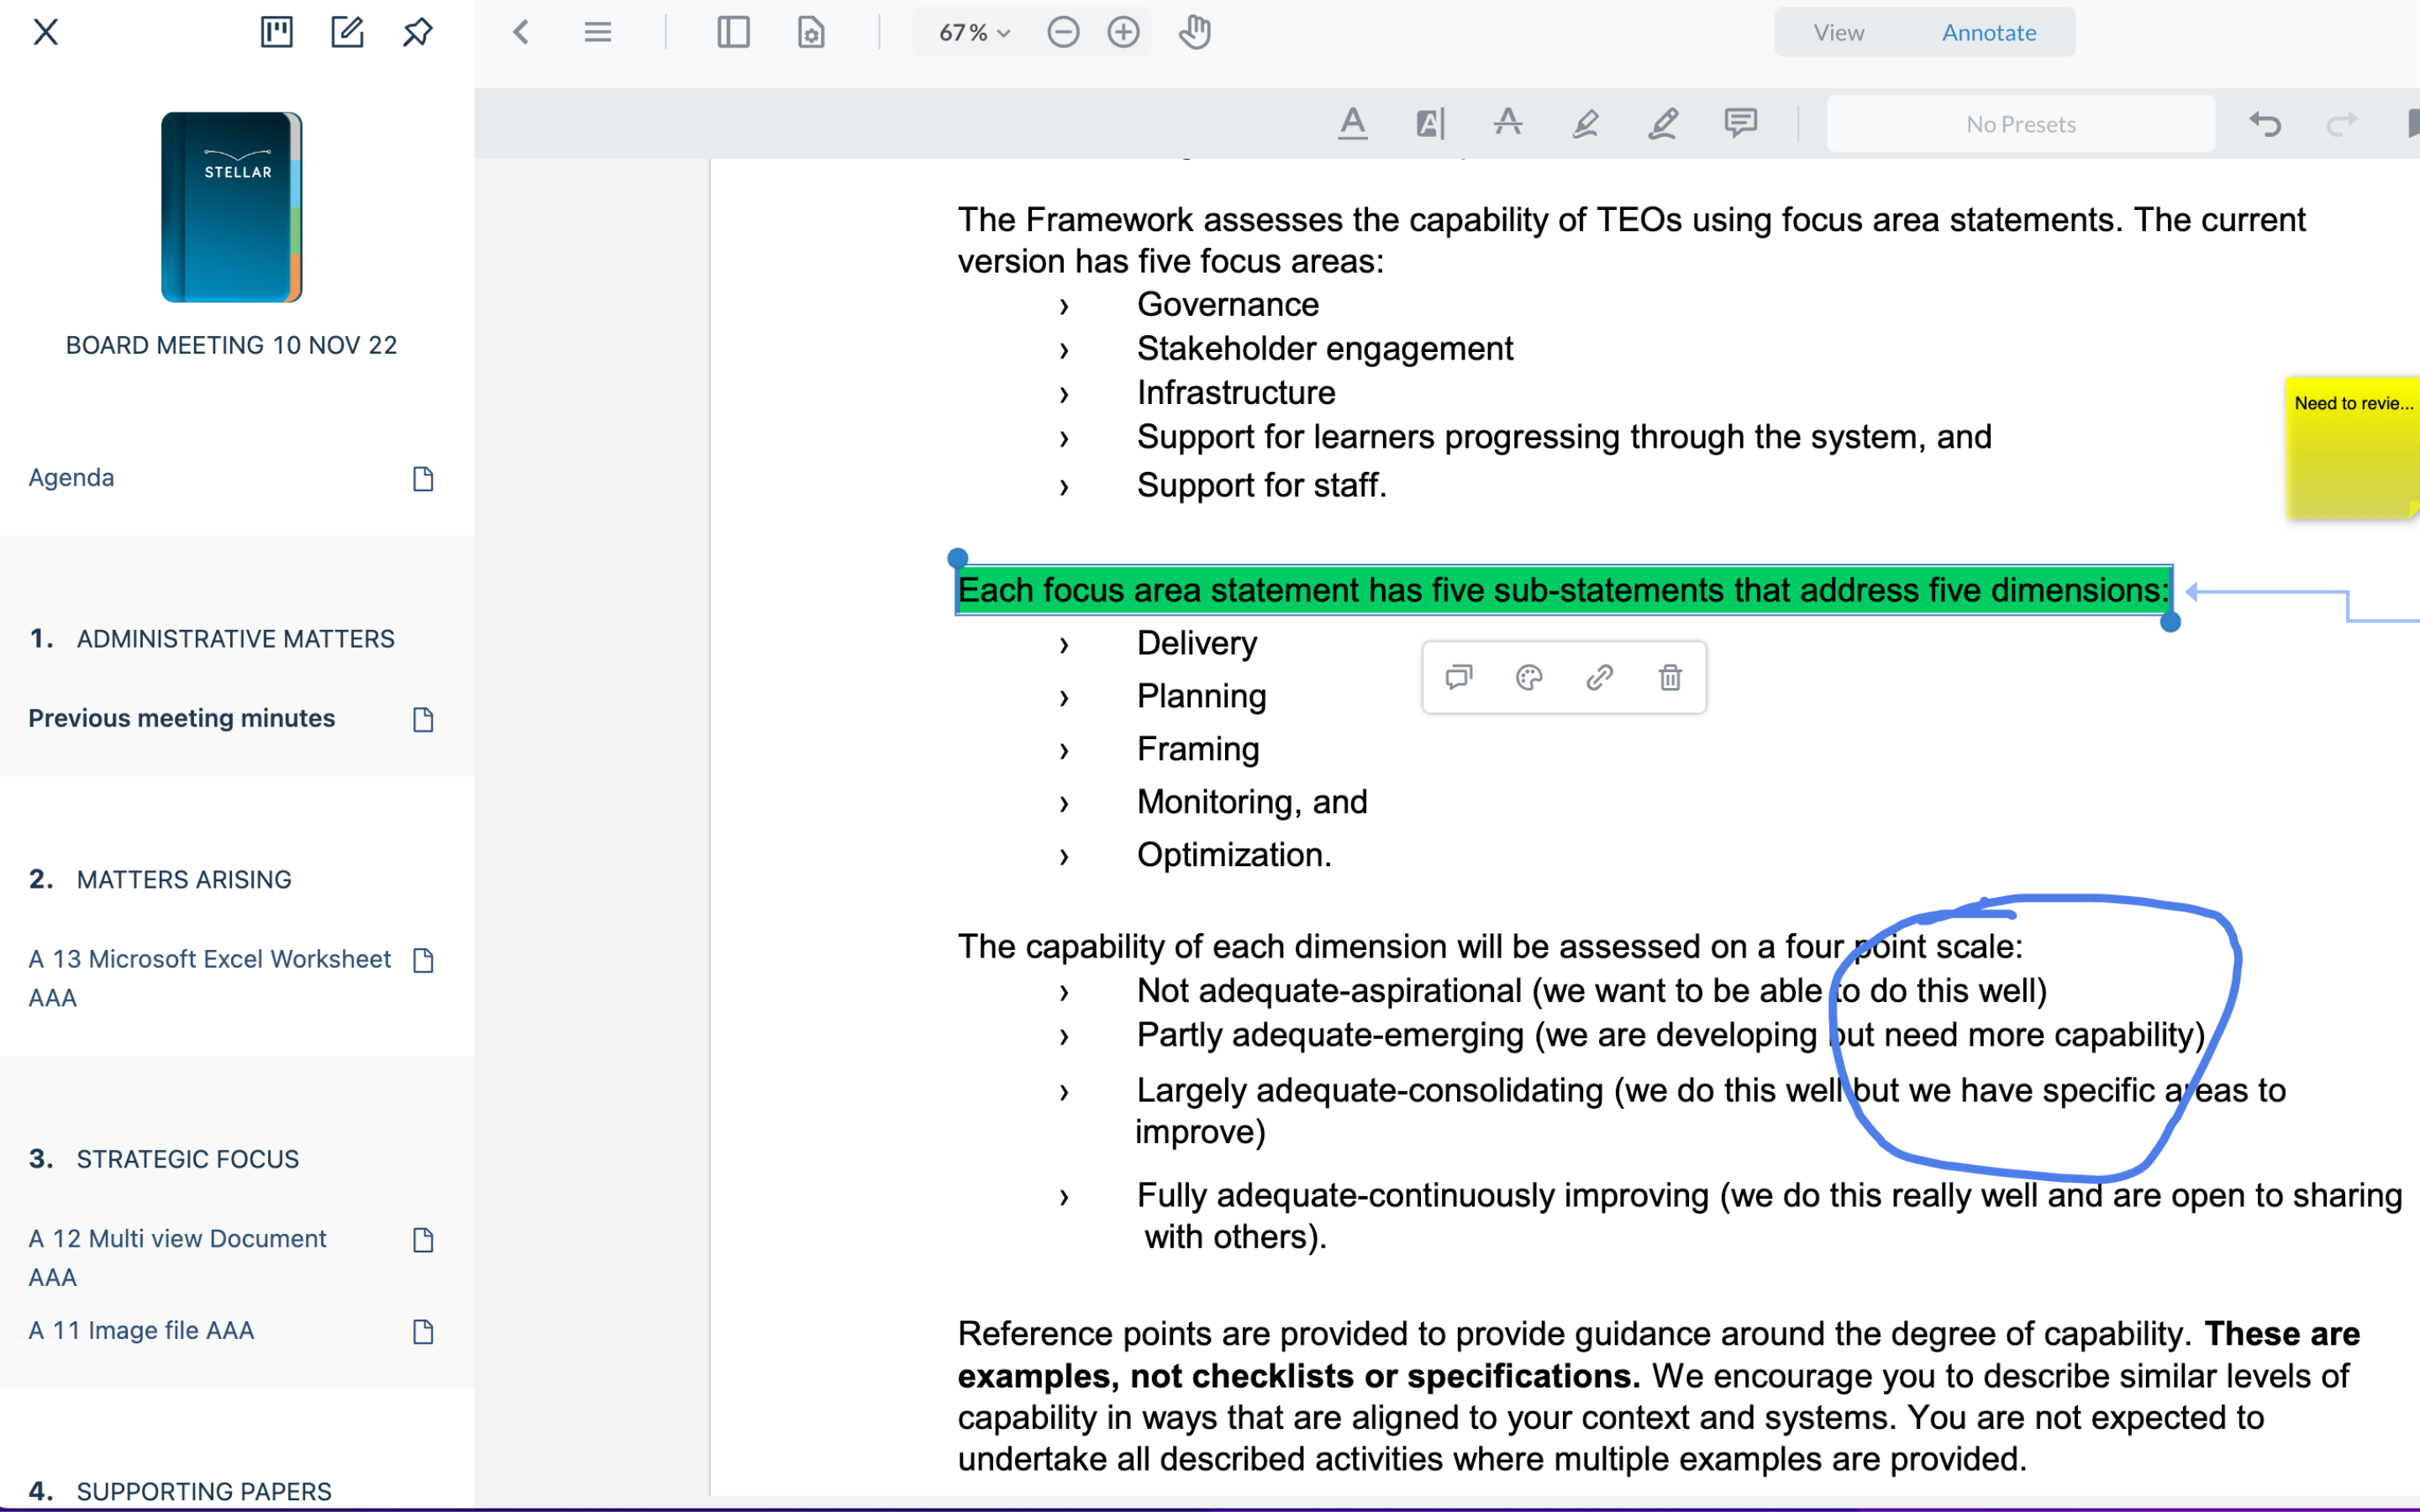Open Previous meeting minutes item
This screenshot has width=2420, height=1512.
click(x=181, y=718)
